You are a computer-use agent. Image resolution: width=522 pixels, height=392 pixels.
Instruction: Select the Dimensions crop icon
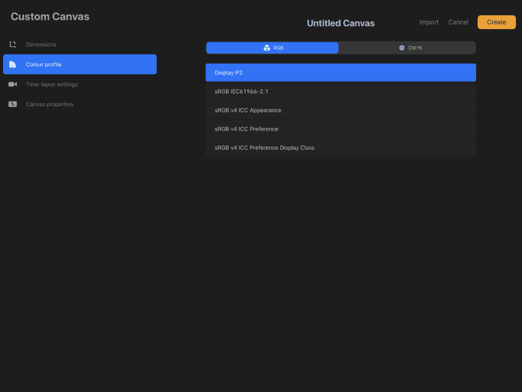click(x=13, y=44)
